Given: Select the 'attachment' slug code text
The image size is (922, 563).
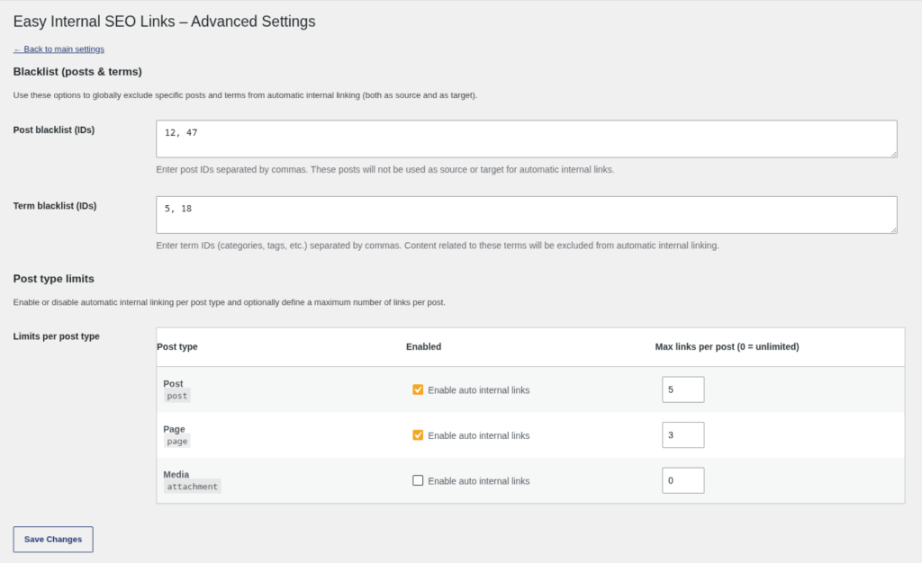Looking at the screenshot, I should pyautogui.click(x=193, y=487).
